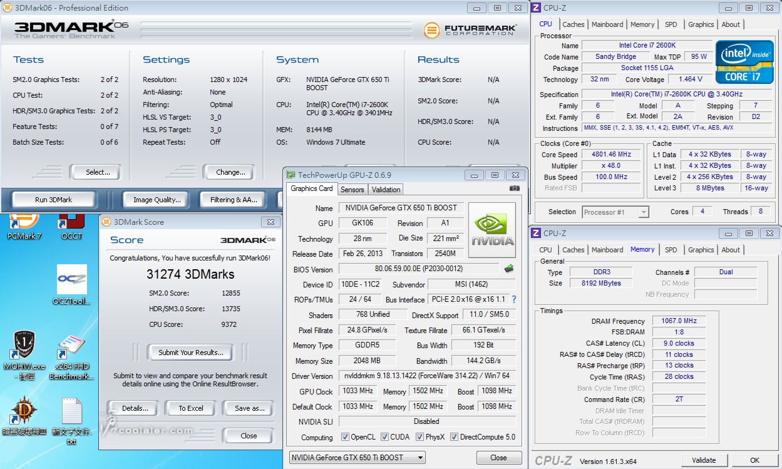Click Submit Your Results... button
782x469 pixels.
190,353
